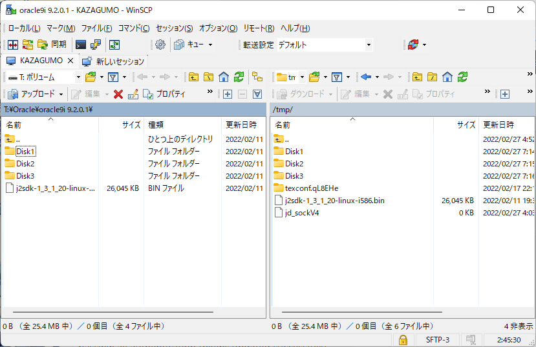Click the local directory tree icon
This screenshot has width=536, height=347.
pyautogui.click(x=257, y=77)
